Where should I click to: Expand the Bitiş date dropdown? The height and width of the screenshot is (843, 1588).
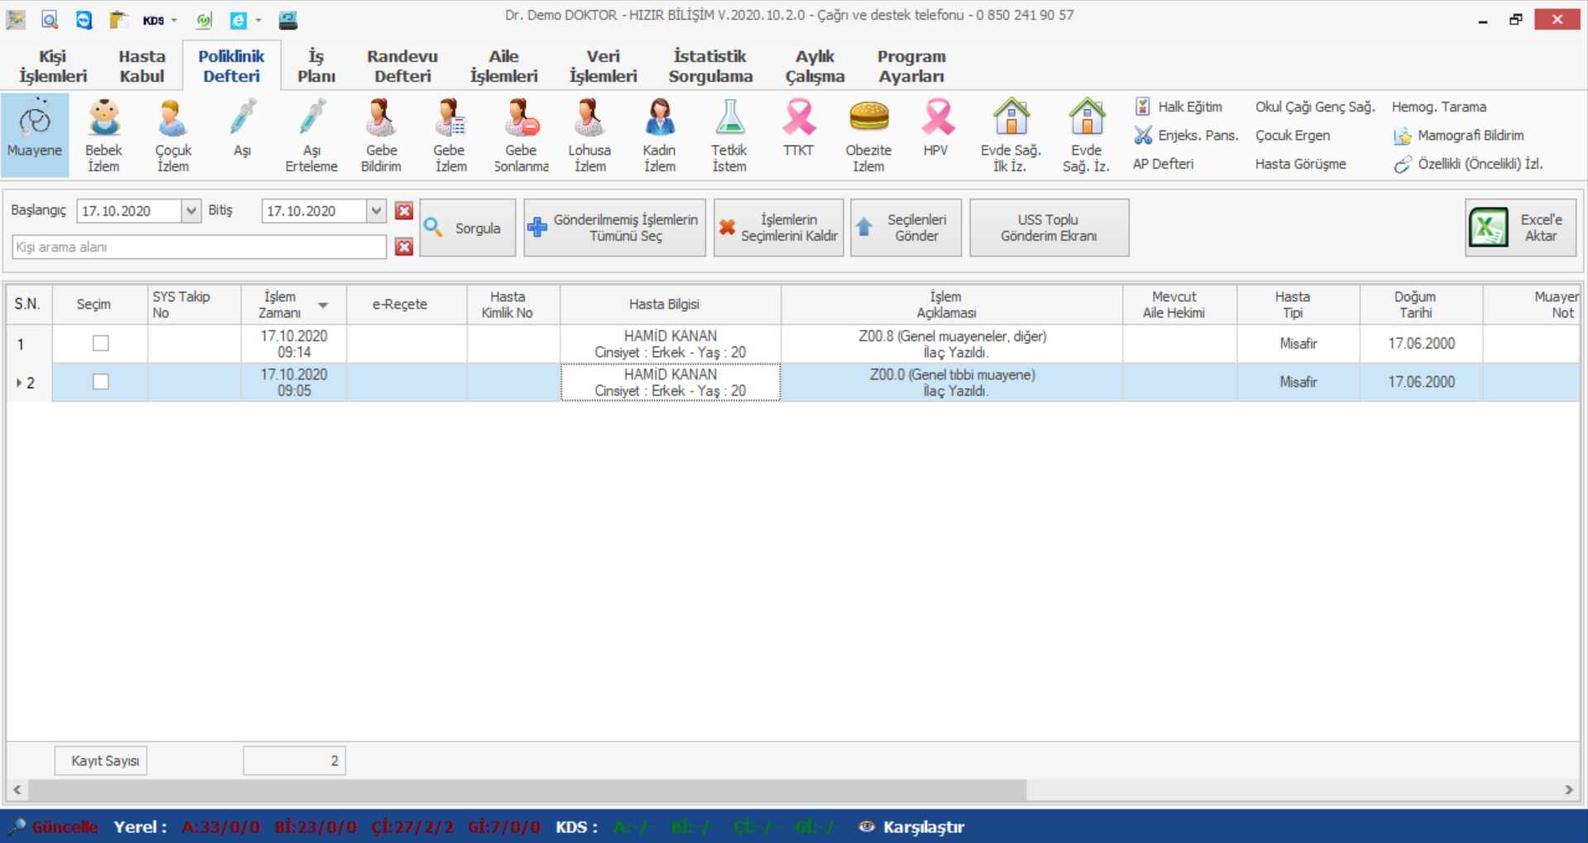click(x=376, y=211)
